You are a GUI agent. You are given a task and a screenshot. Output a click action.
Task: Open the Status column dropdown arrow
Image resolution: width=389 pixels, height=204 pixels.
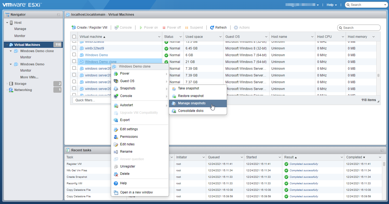point(180,37)
